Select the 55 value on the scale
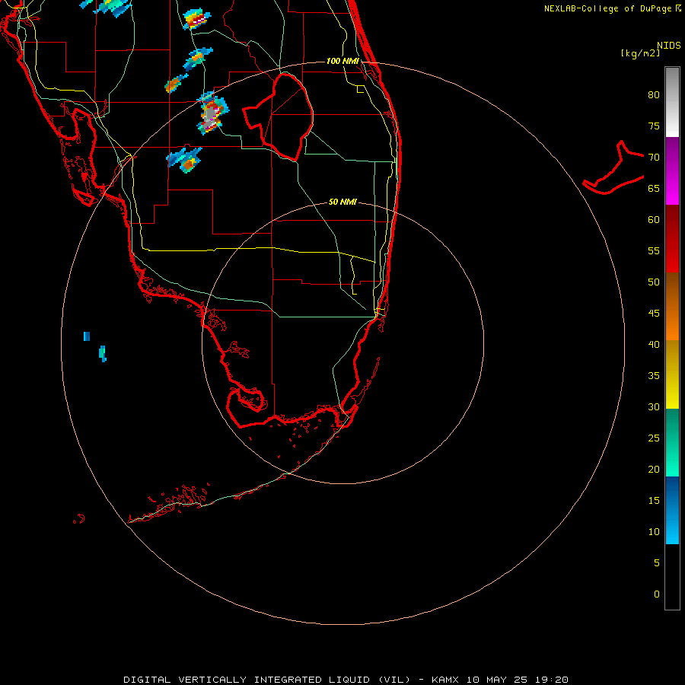The height and width of the screenshot is (685, 685). [x=654, y=250]
